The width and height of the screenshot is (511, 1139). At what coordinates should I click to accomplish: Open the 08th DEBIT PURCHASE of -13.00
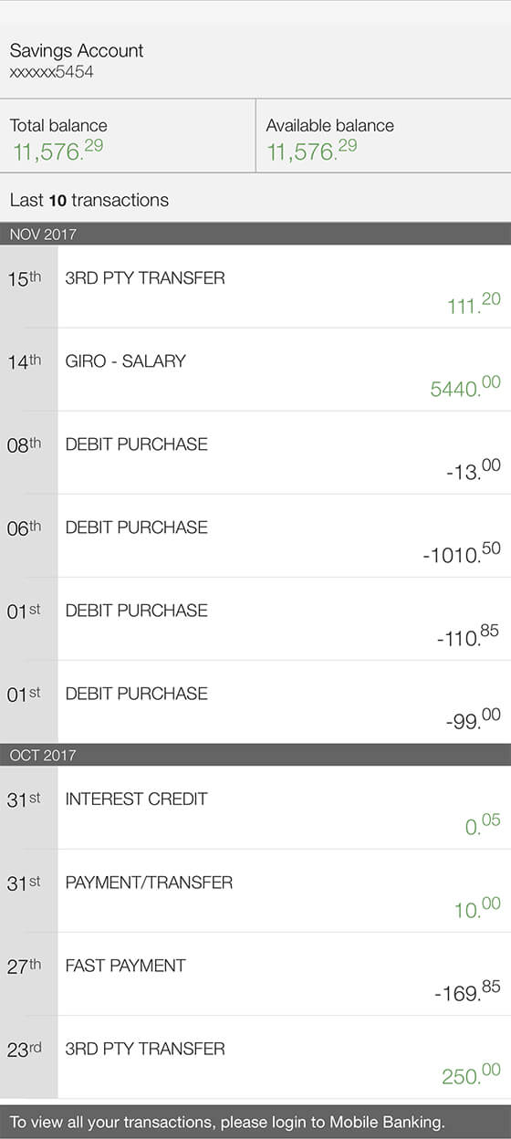(x=255, y=453)
